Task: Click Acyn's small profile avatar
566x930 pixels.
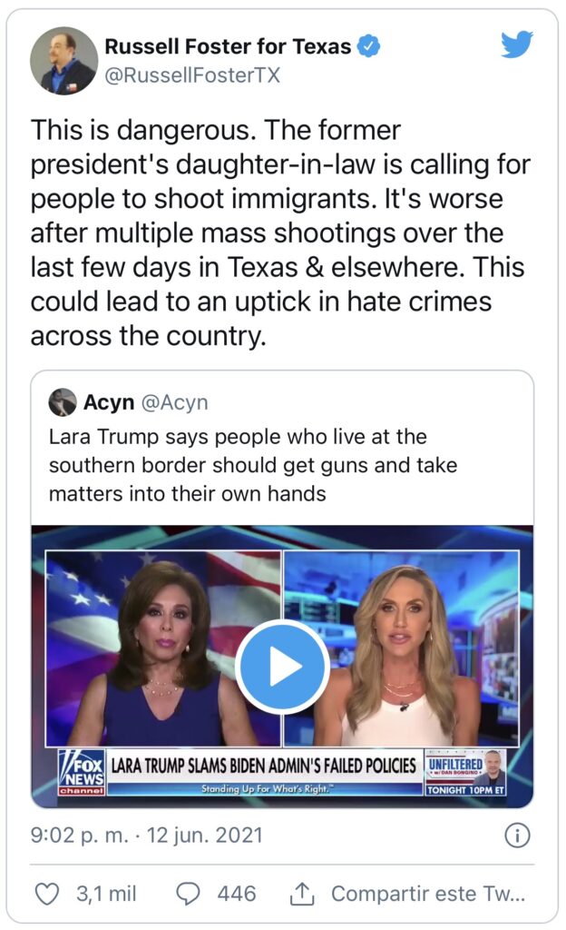Action: 63,402
